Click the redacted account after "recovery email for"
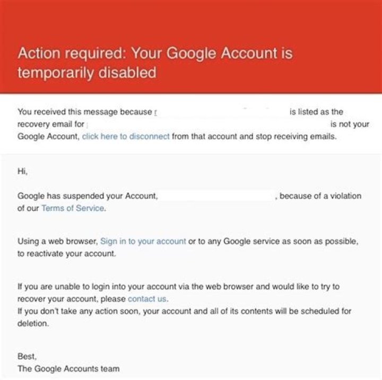 [x=207, y=124]
